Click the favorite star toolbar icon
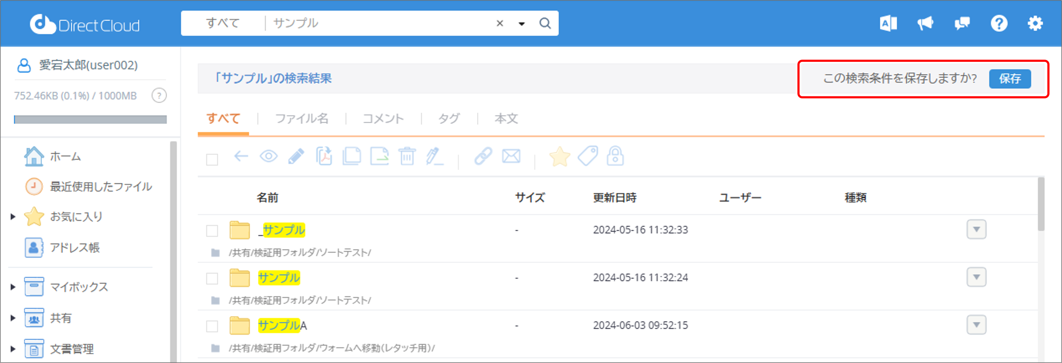 click(559, 157)
